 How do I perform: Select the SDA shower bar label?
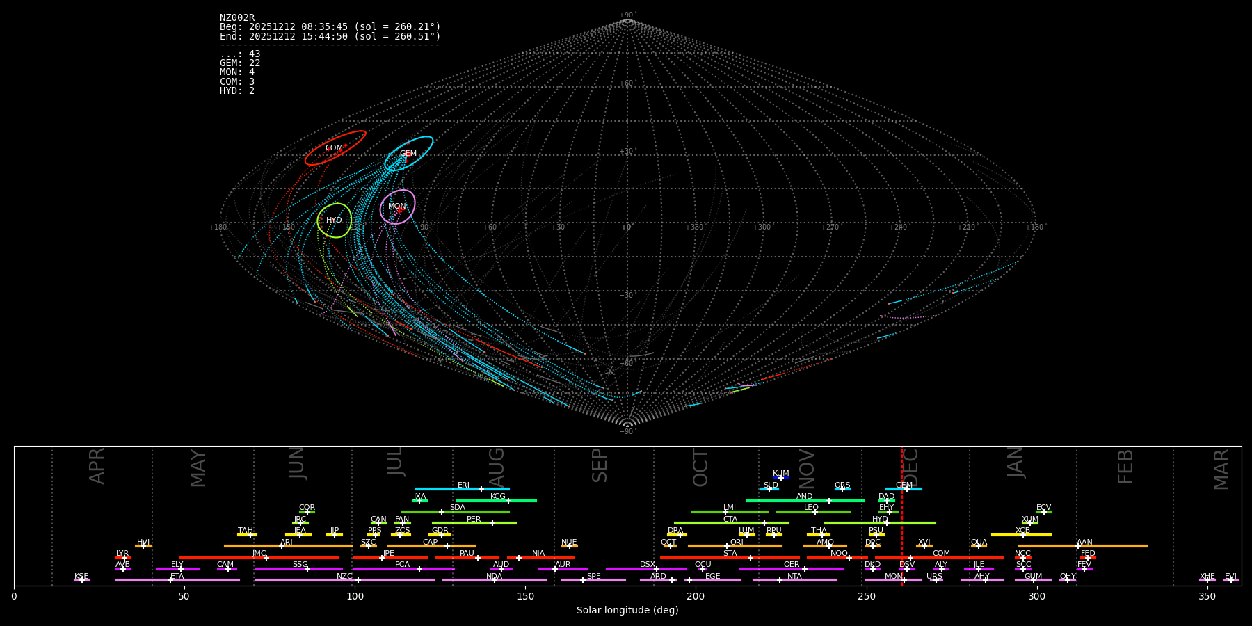point(458,508)
